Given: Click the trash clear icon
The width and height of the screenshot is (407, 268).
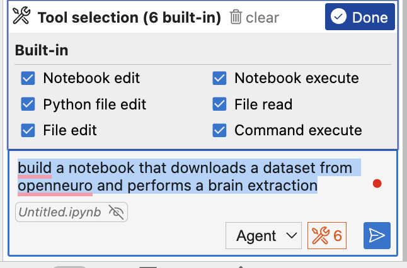Looking at the screenshot, I should pos(236,17).
